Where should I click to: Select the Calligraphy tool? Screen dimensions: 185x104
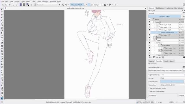(x=2, y=17)
